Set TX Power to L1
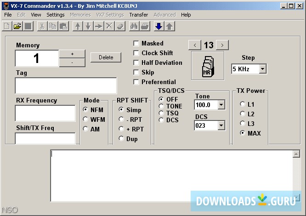The image size is (306, 216). [243, 104]
